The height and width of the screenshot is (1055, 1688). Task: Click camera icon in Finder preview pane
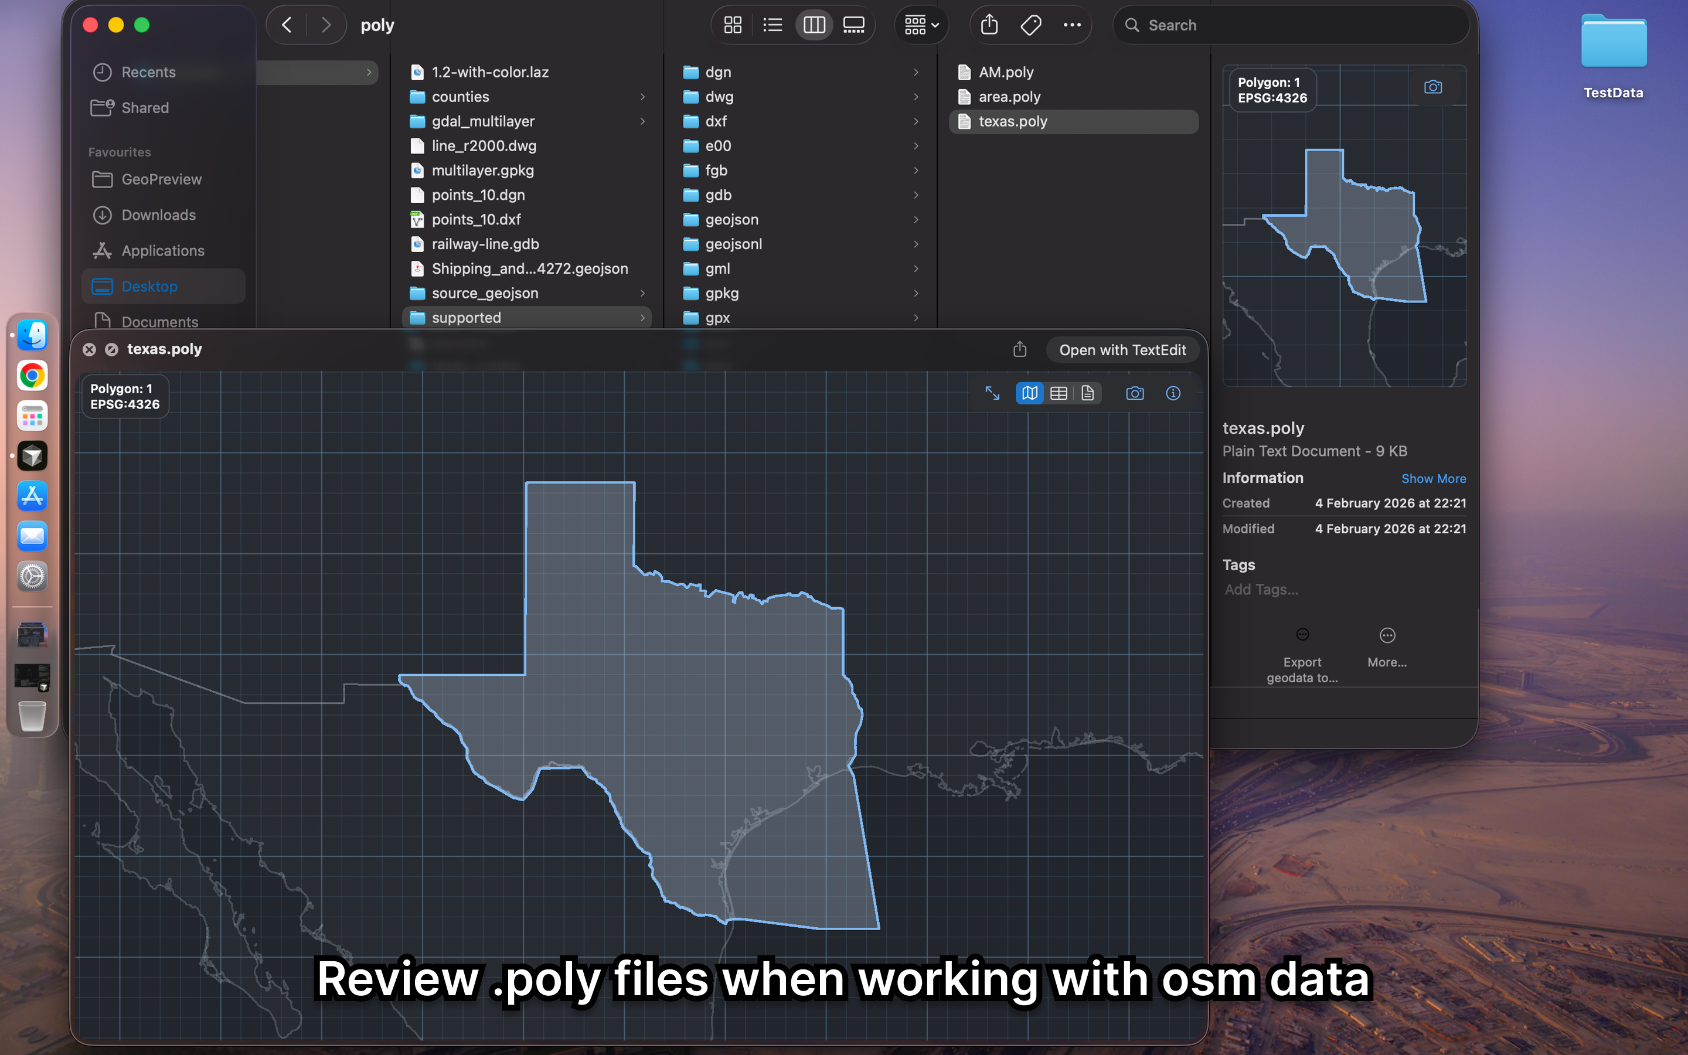[x=1432, y=87]
